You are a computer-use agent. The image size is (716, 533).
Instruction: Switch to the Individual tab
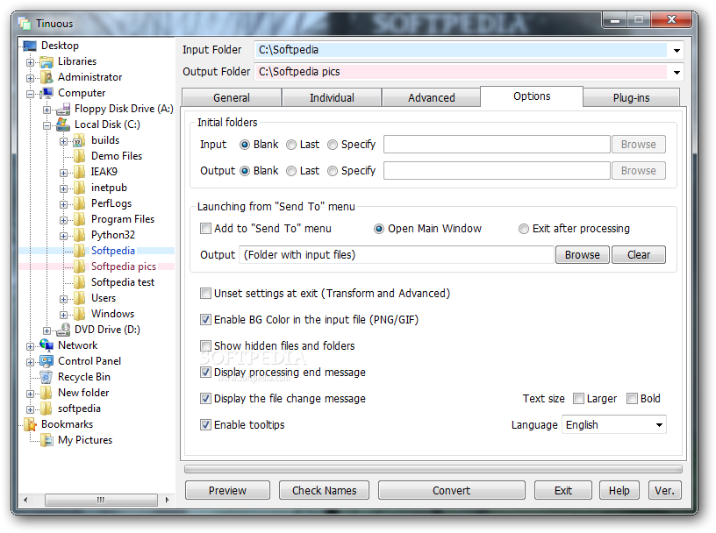332,98
